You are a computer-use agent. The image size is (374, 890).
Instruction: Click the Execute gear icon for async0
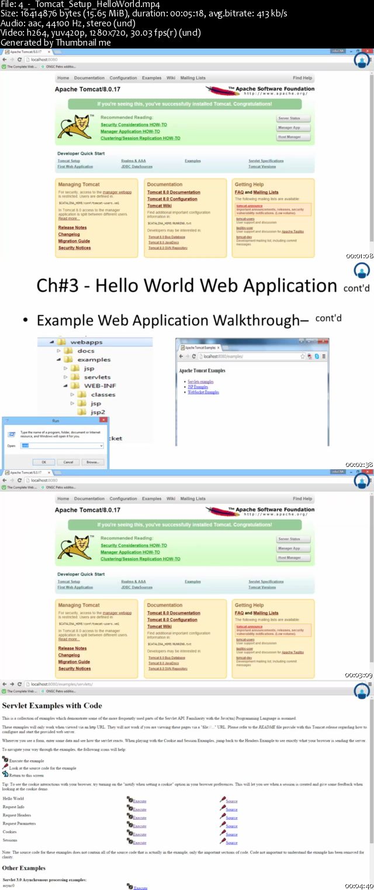130,886
